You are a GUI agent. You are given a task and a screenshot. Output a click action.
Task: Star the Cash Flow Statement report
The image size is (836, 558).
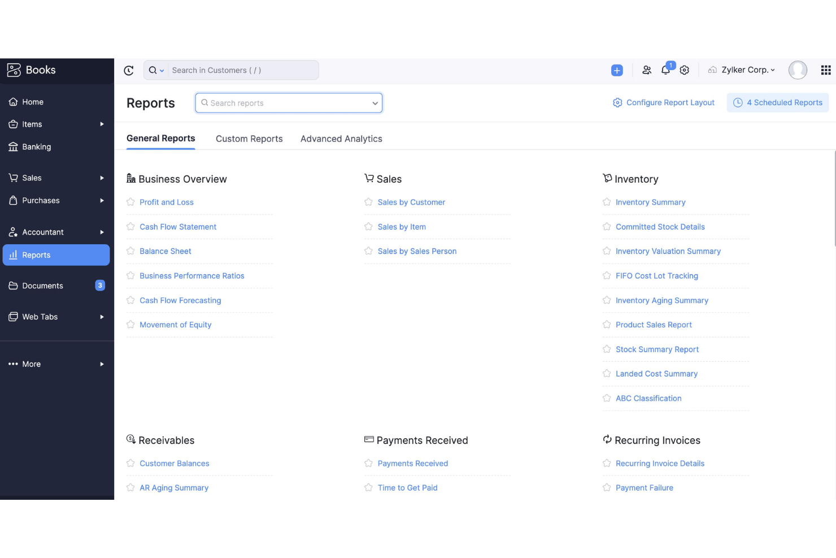click(x=130, y=227)
